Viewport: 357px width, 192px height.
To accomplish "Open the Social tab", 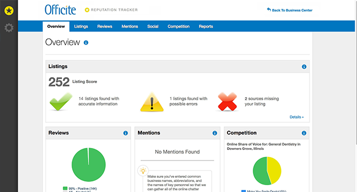I will (x=153, y=26).
